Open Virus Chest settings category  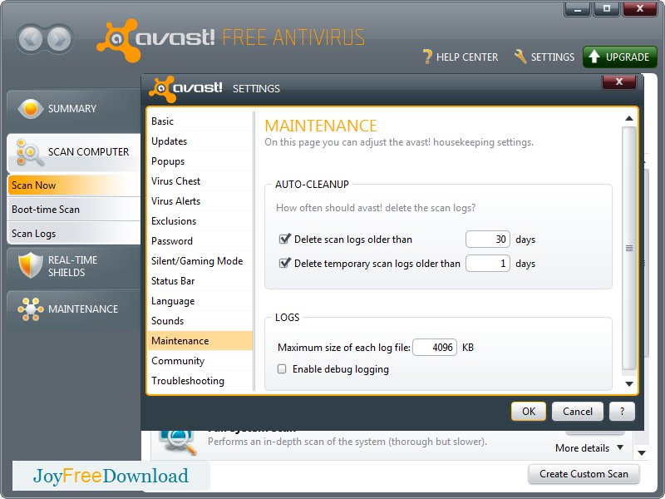[x=199, y=181]
